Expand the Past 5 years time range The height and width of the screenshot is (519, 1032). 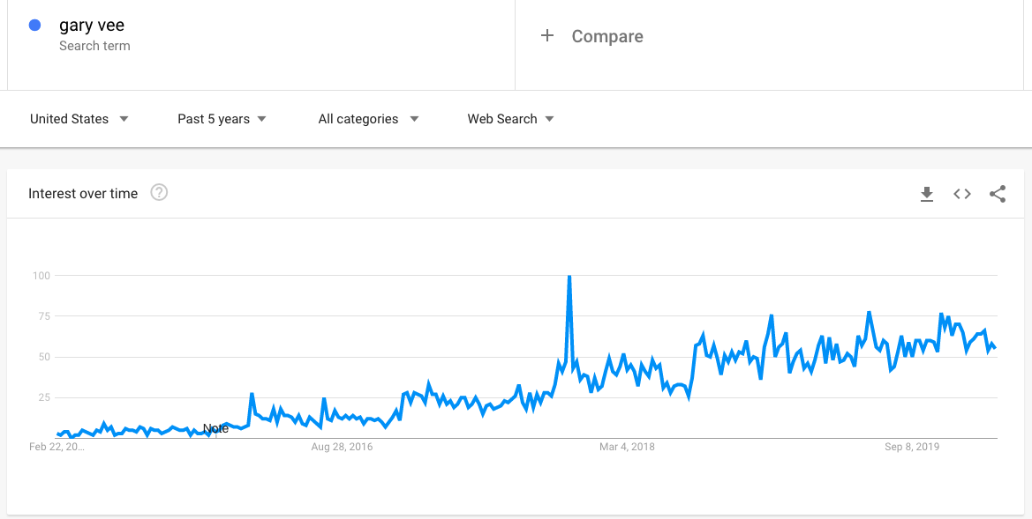222,119
